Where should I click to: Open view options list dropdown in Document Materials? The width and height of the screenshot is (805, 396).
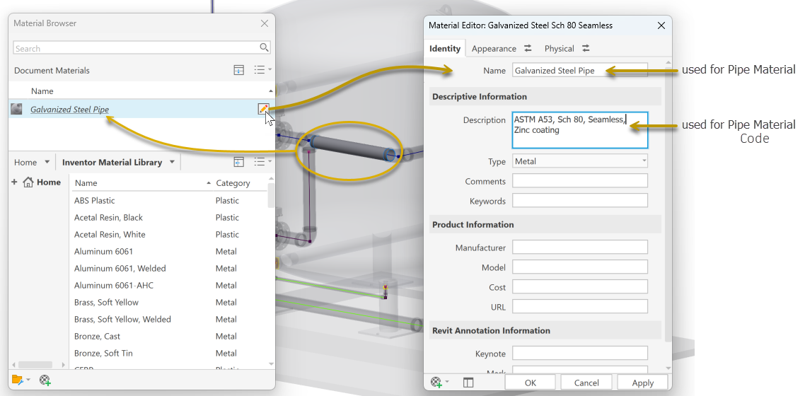click(x=263, y=70)
